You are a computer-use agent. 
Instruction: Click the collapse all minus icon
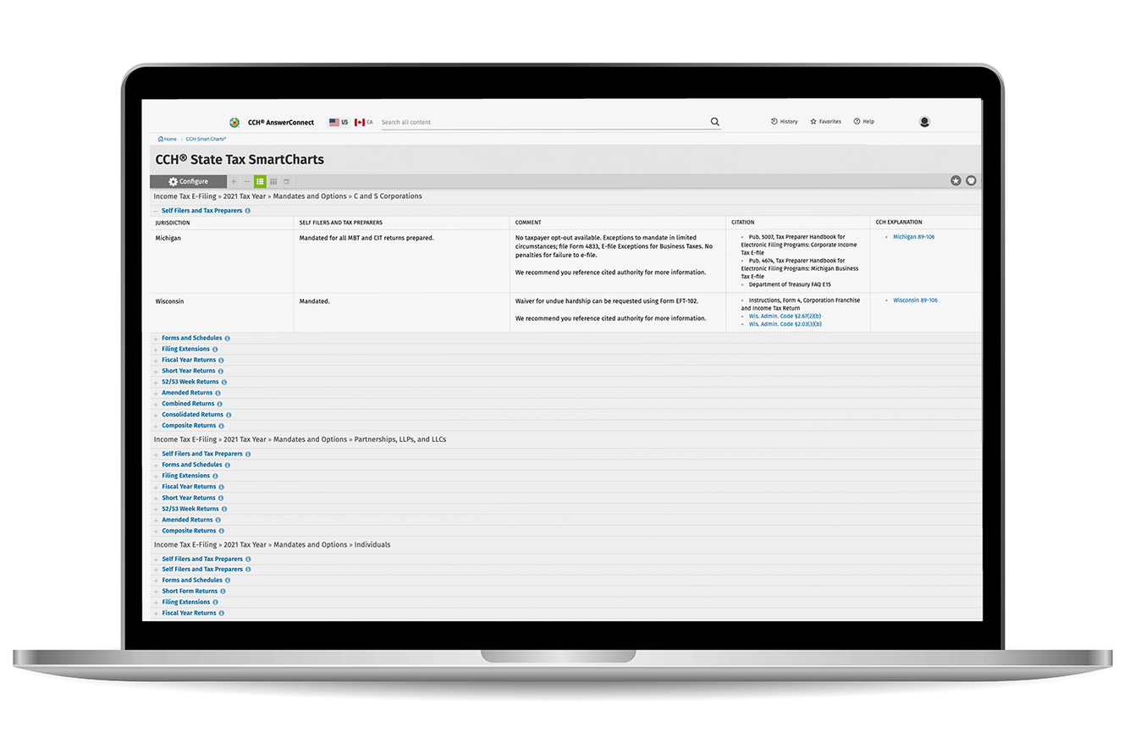click(x=247, y=182)
